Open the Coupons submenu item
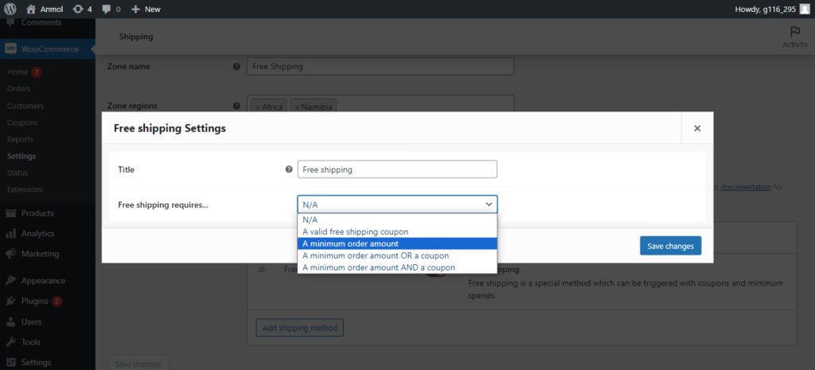 click(22, 123)
